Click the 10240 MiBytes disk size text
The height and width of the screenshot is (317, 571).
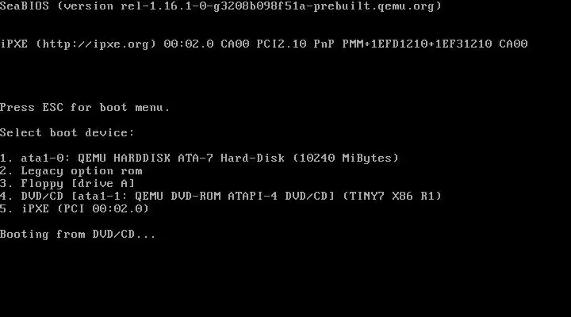346,158
